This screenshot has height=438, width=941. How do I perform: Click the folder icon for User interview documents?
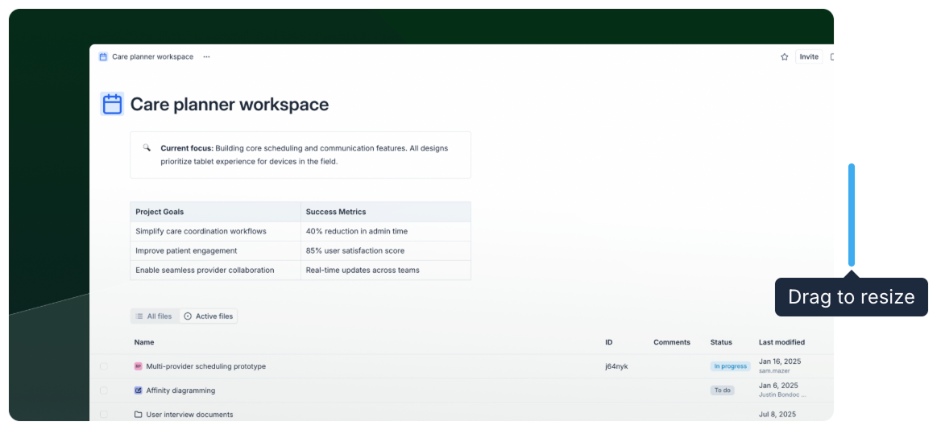pos(139,415)
